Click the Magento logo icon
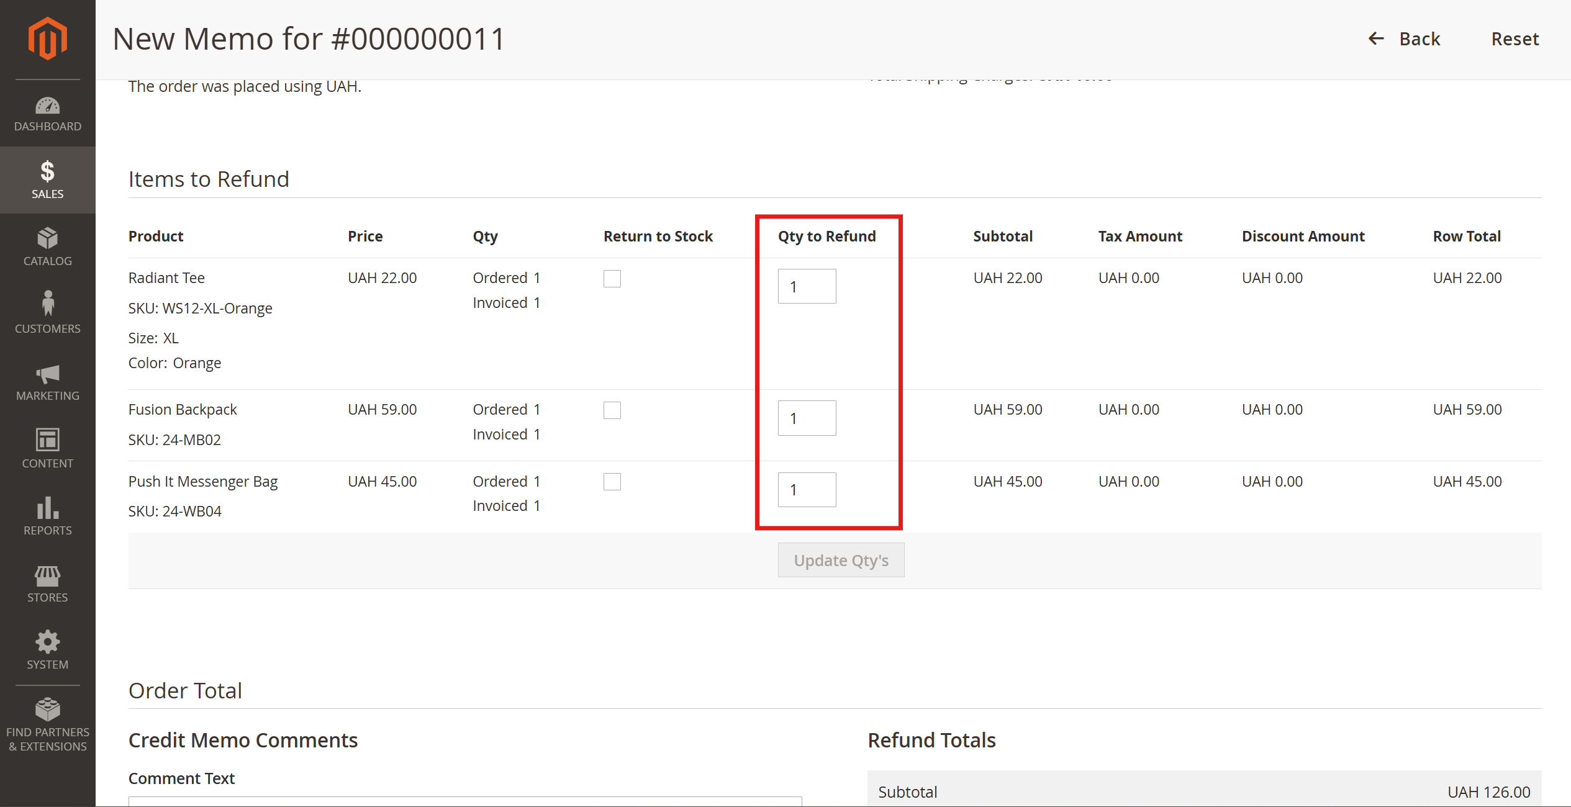 (x=47, y=38)
